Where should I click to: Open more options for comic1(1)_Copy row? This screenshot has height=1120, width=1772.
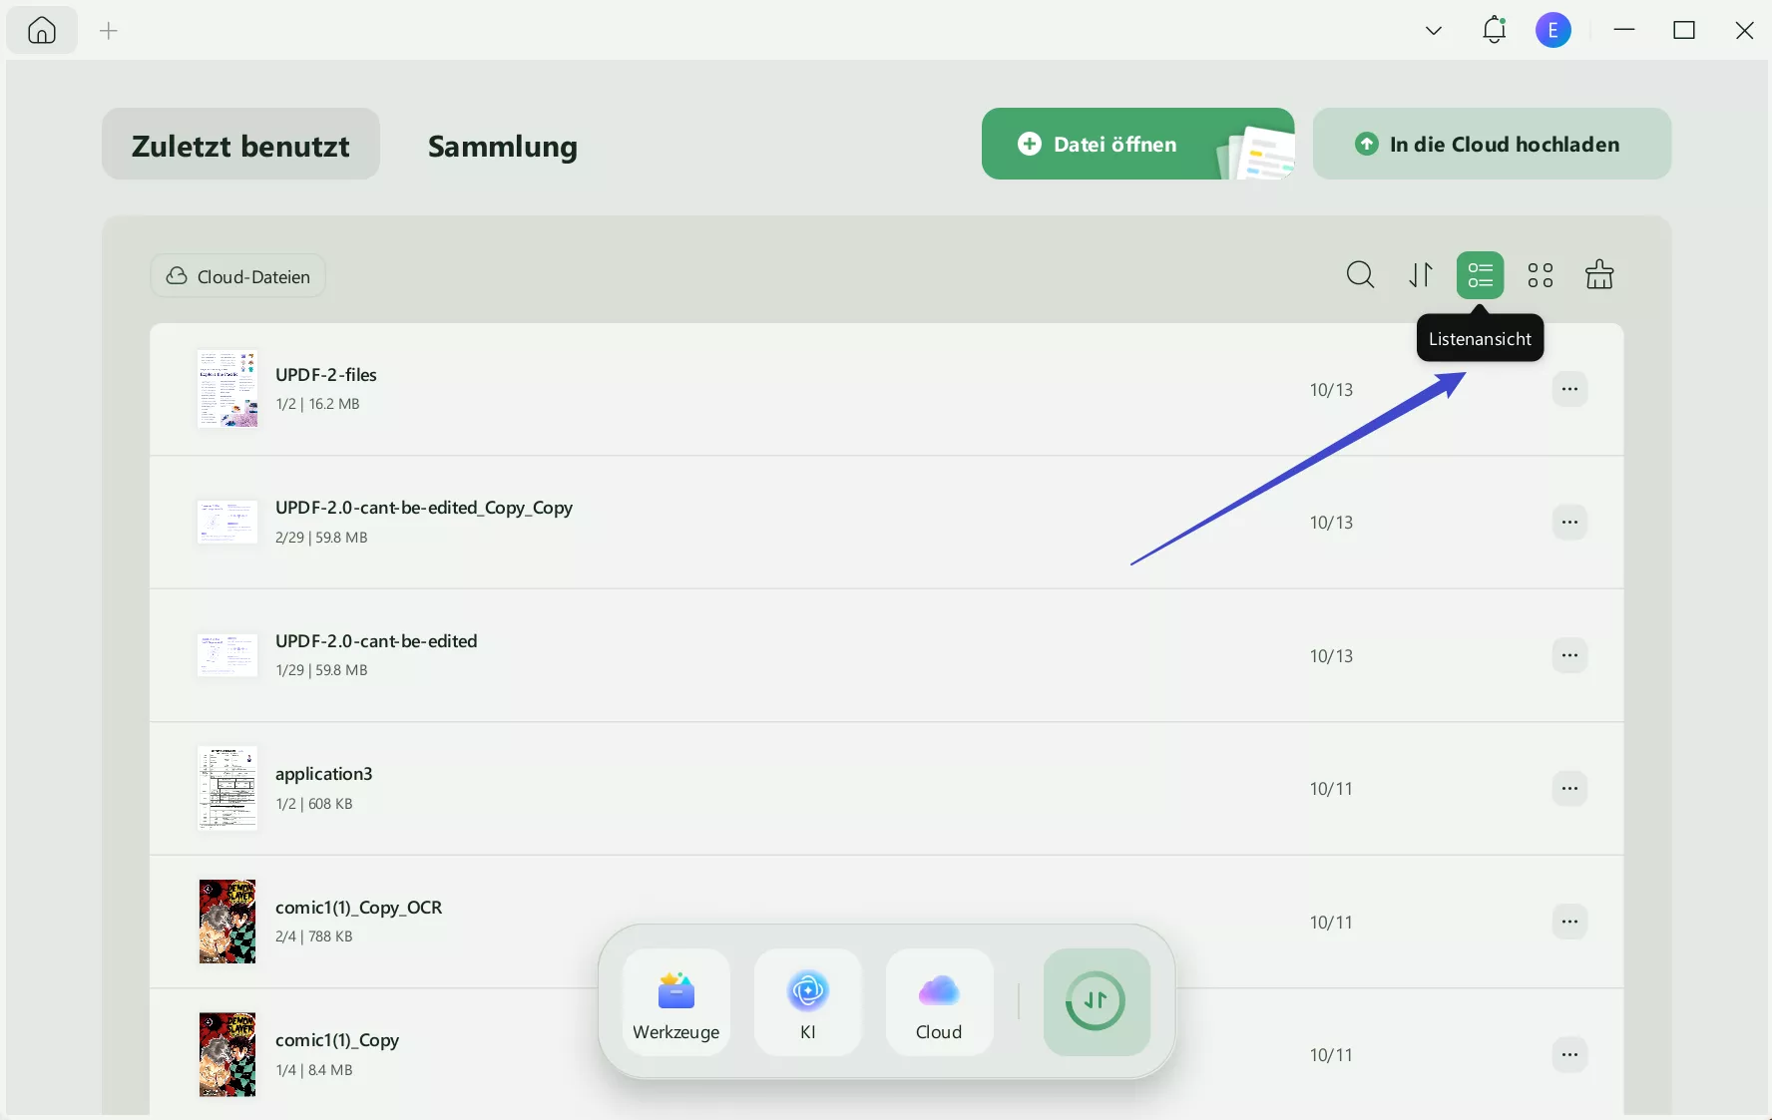(x=1569, y=1054)
